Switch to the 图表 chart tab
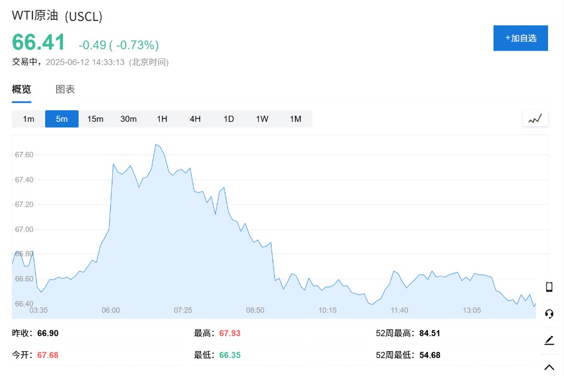Screen dimensions: 564x376 click(x=65, y=89)
